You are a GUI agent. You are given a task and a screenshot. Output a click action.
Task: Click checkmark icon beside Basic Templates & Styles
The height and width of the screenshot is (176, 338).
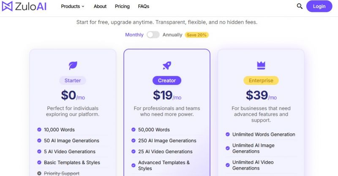click(39, 162)
